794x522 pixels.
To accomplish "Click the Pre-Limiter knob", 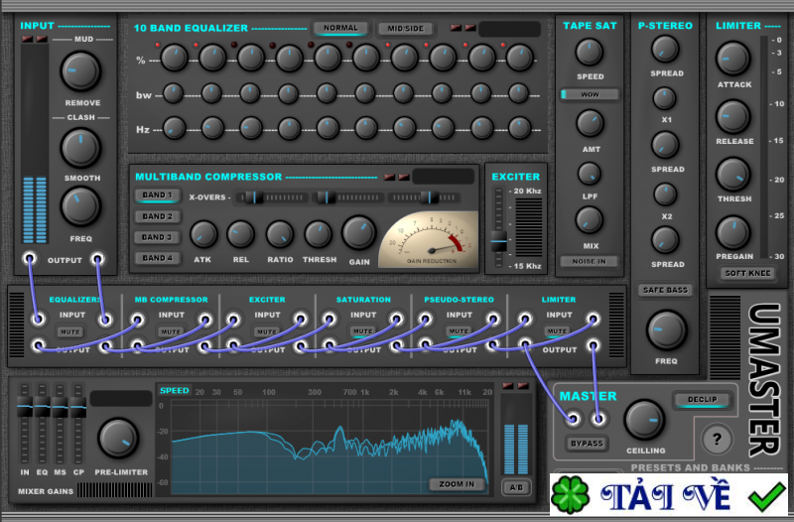I will pyautogui.click(x=117, y=439).
